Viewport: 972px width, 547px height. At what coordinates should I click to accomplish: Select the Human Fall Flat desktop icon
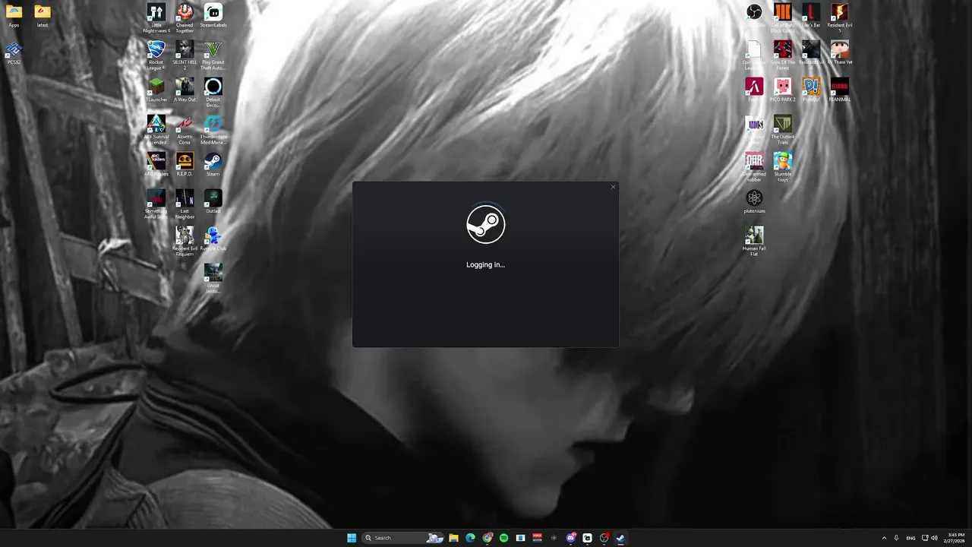[x=754, y=242]
